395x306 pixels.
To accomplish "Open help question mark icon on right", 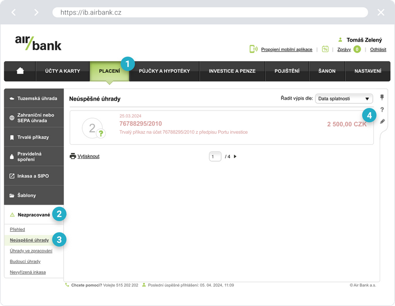I will click(382, 110).
